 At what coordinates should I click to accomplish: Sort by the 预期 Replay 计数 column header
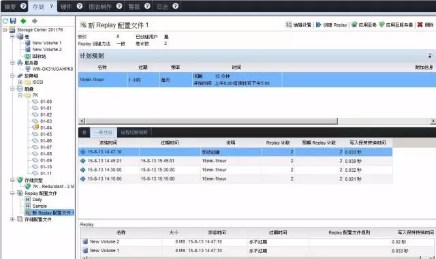click(x=319, y=142)
